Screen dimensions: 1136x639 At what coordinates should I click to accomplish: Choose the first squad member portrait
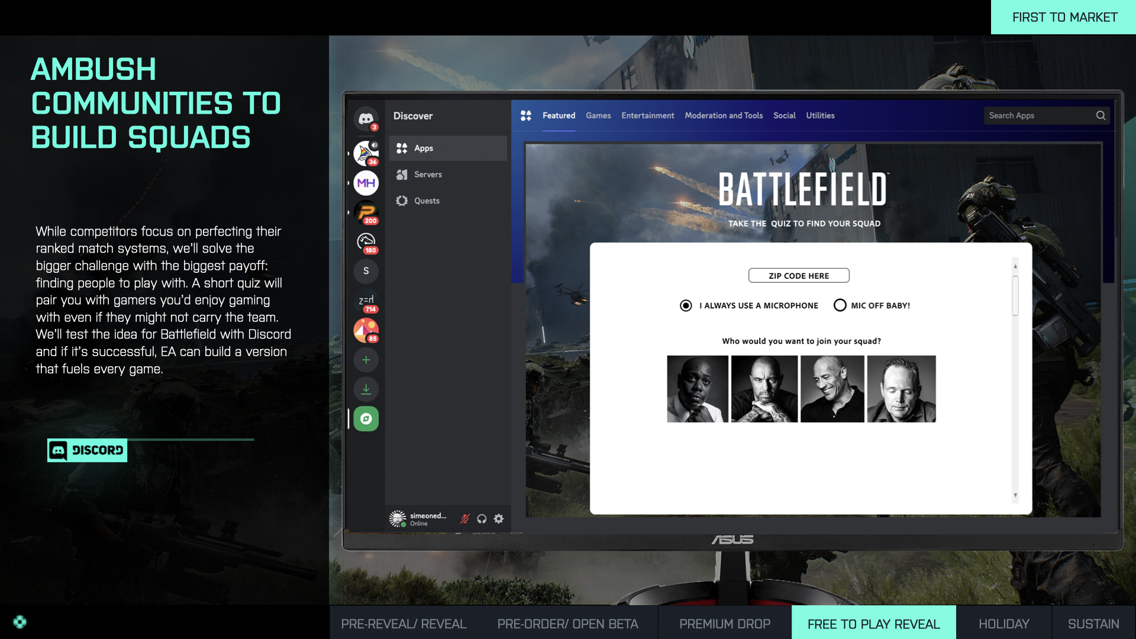(x=698, y=389)
